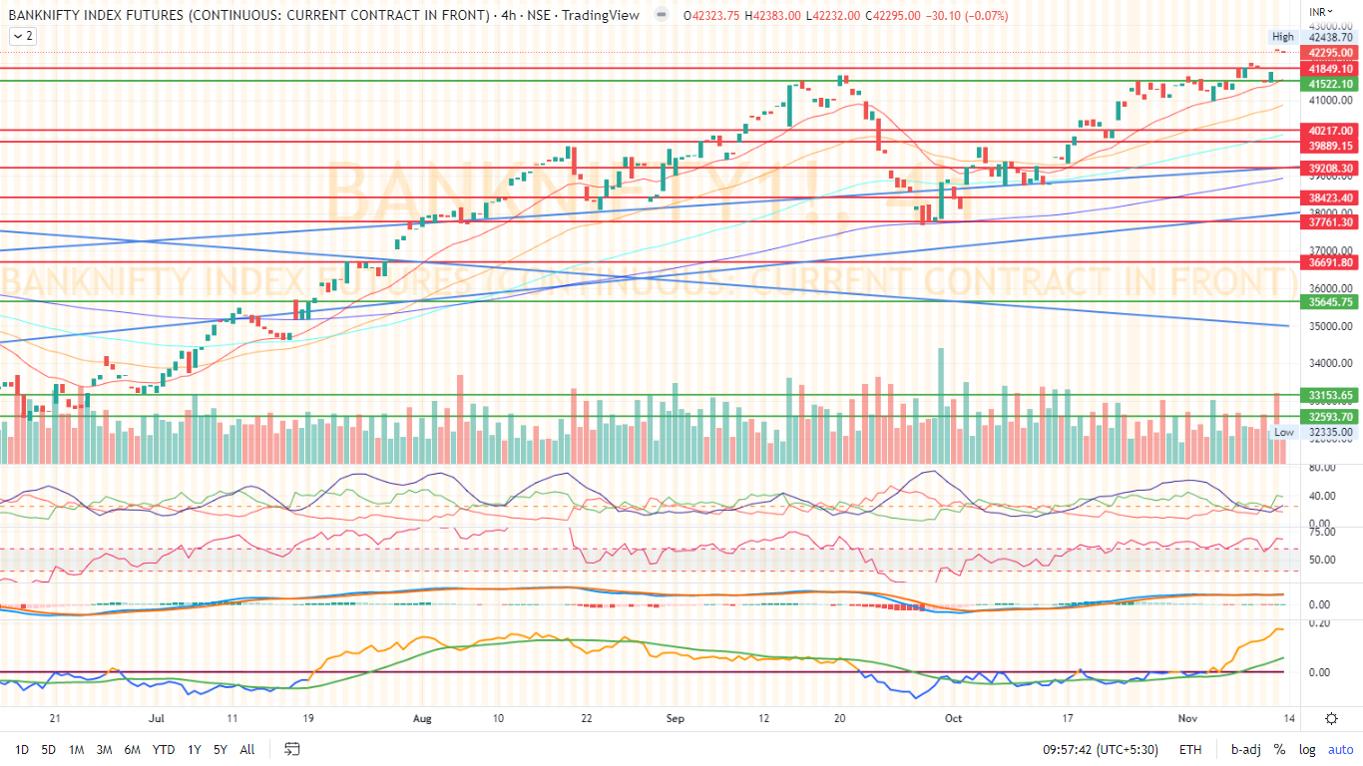Toggle auto scale mode

tap(1340, 749)
